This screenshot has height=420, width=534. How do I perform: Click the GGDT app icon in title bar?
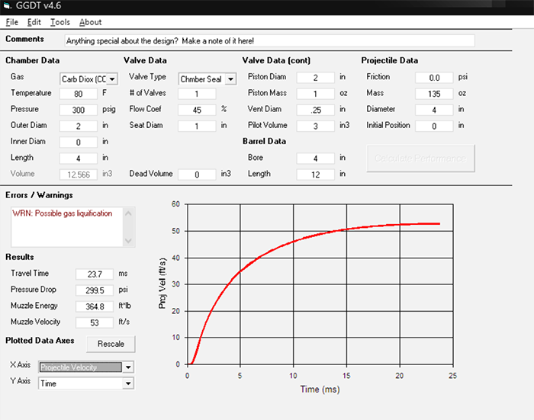point(8,7)
